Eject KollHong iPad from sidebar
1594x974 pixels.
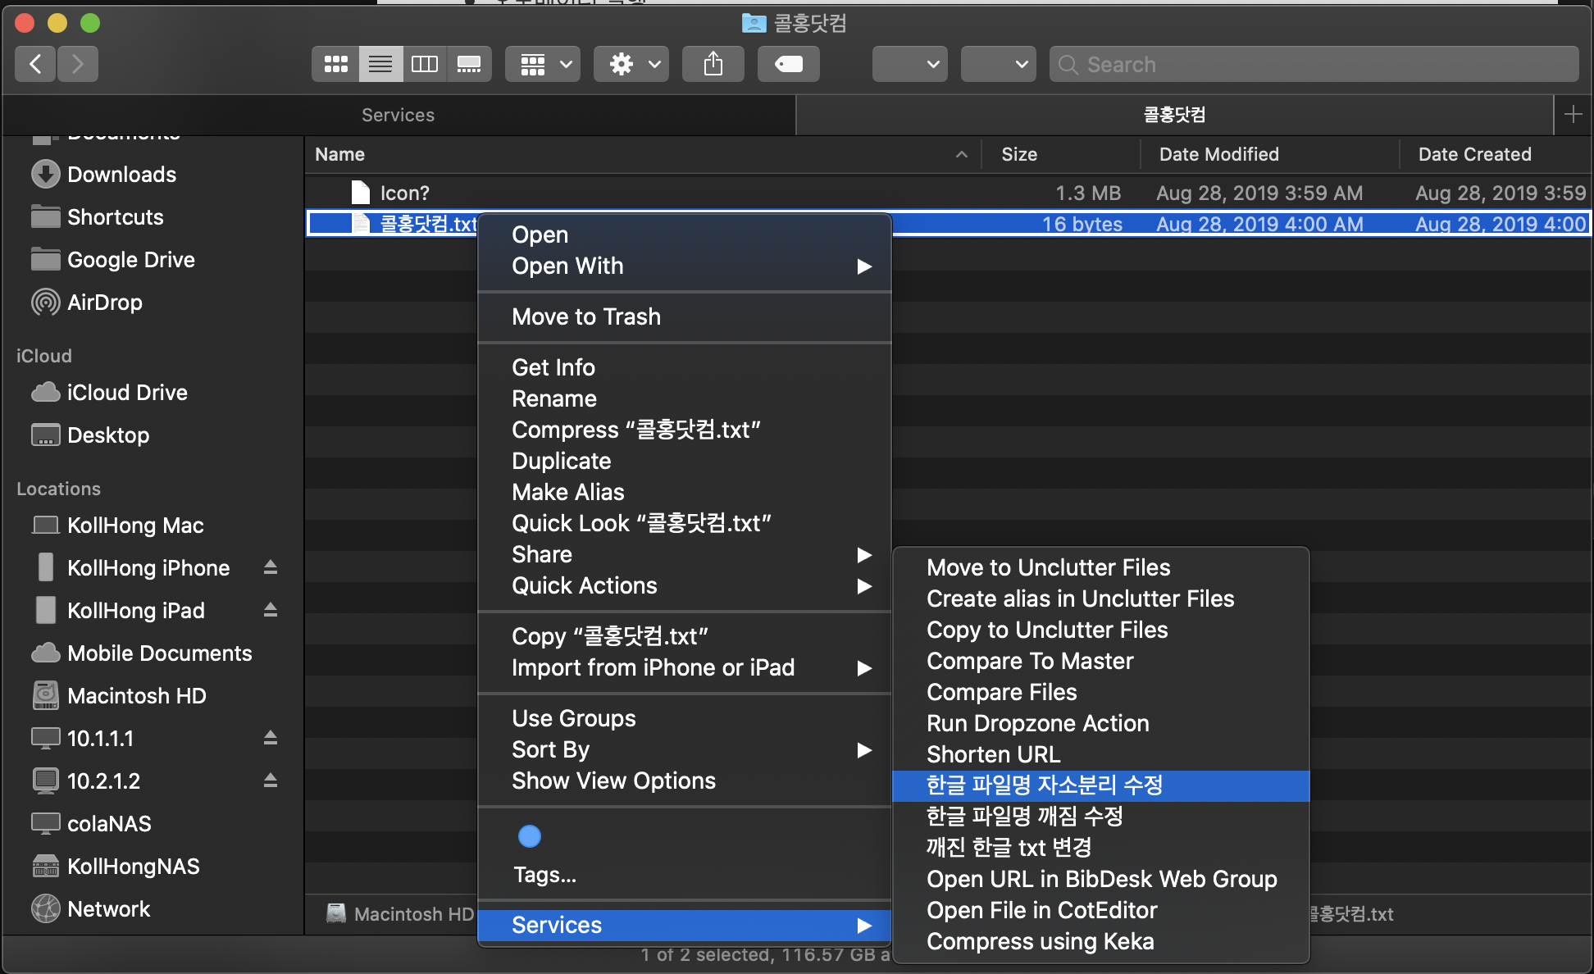click(271, 610)
